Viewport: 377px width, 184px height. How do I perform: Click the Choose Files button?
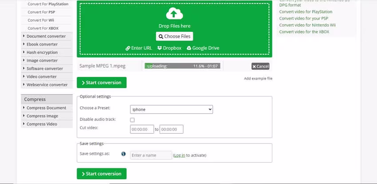point(174,36)
